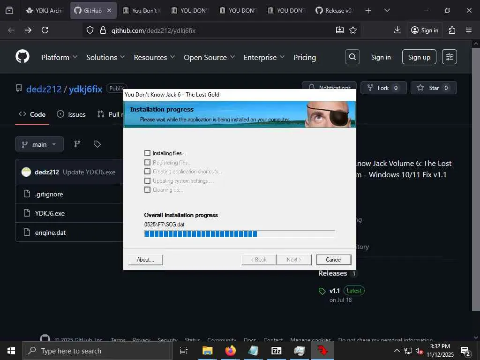Click the Firefox forward arrow

[x=28, y=30]
